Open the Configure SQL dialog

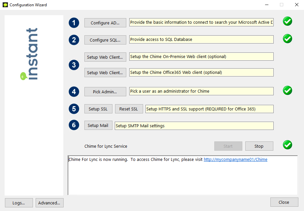point(105,40)
